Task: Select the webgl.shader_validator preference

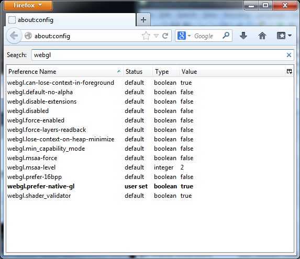Action: point(150,196)
